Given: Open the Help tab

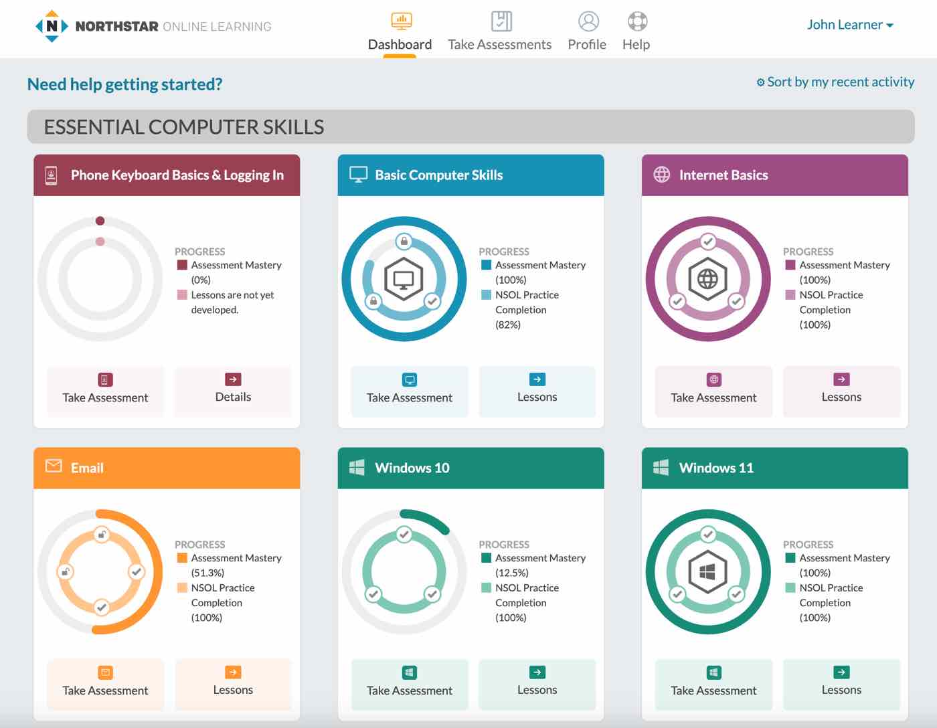Looking at the screenshot, I should pos(636,31).
